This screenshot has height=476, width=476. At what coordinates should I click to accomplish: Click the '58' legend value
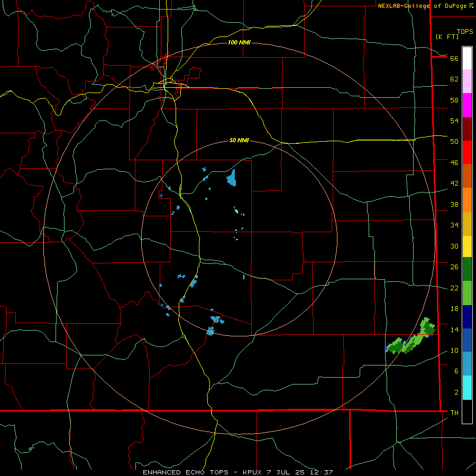pyautogui.click(x=454, y=100)
